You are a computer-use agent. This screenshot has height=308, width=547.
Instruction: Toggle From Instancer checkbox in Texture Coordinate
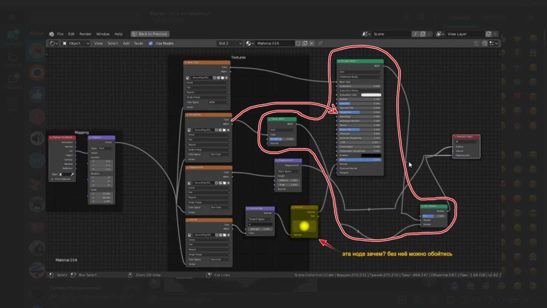click(52, 179)
